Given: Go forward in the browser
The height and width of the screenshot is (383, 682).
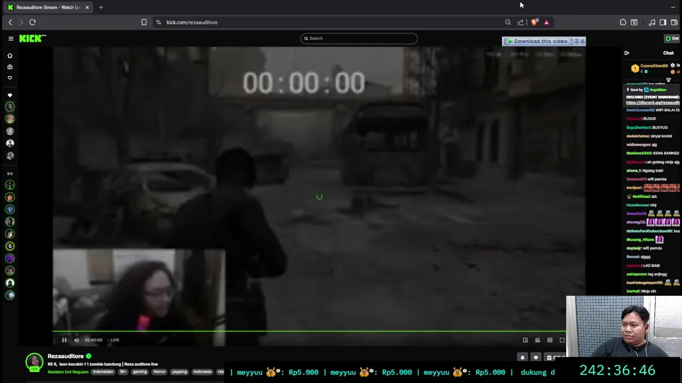Looking at the screenshot, I should point(21,22).
